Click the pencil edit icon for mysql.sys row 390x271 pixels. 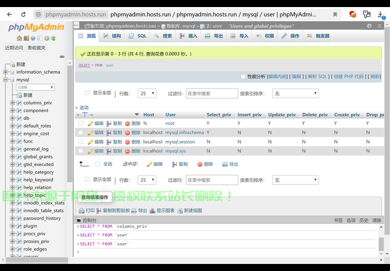90,151
